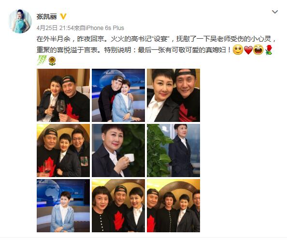Click the green willow leaf emoji
The image size is (287, 241).
click(42, 60)
